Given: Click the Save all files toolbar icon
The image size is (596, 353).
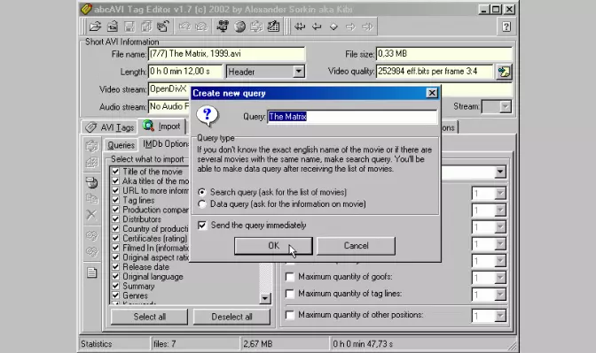Looking at the screenshot, I should pos(146,27).
